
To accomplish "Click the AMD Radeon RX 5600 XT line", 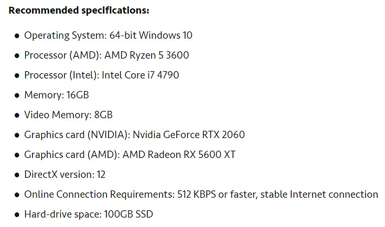I will click(130, 155).
